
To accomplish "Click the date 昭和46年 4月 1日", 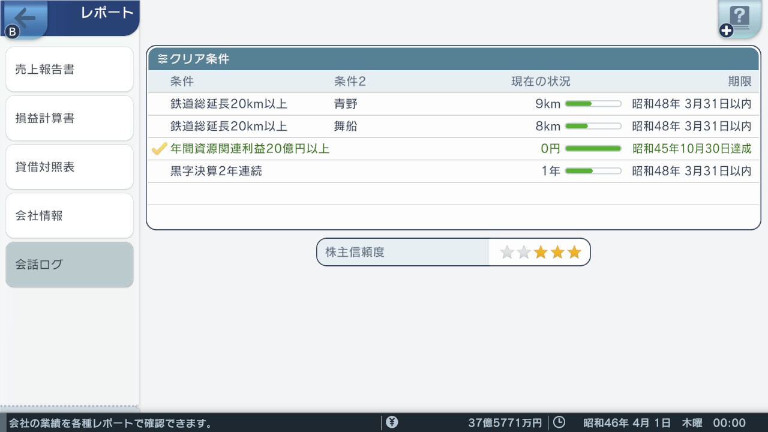I will coord(627,423).
